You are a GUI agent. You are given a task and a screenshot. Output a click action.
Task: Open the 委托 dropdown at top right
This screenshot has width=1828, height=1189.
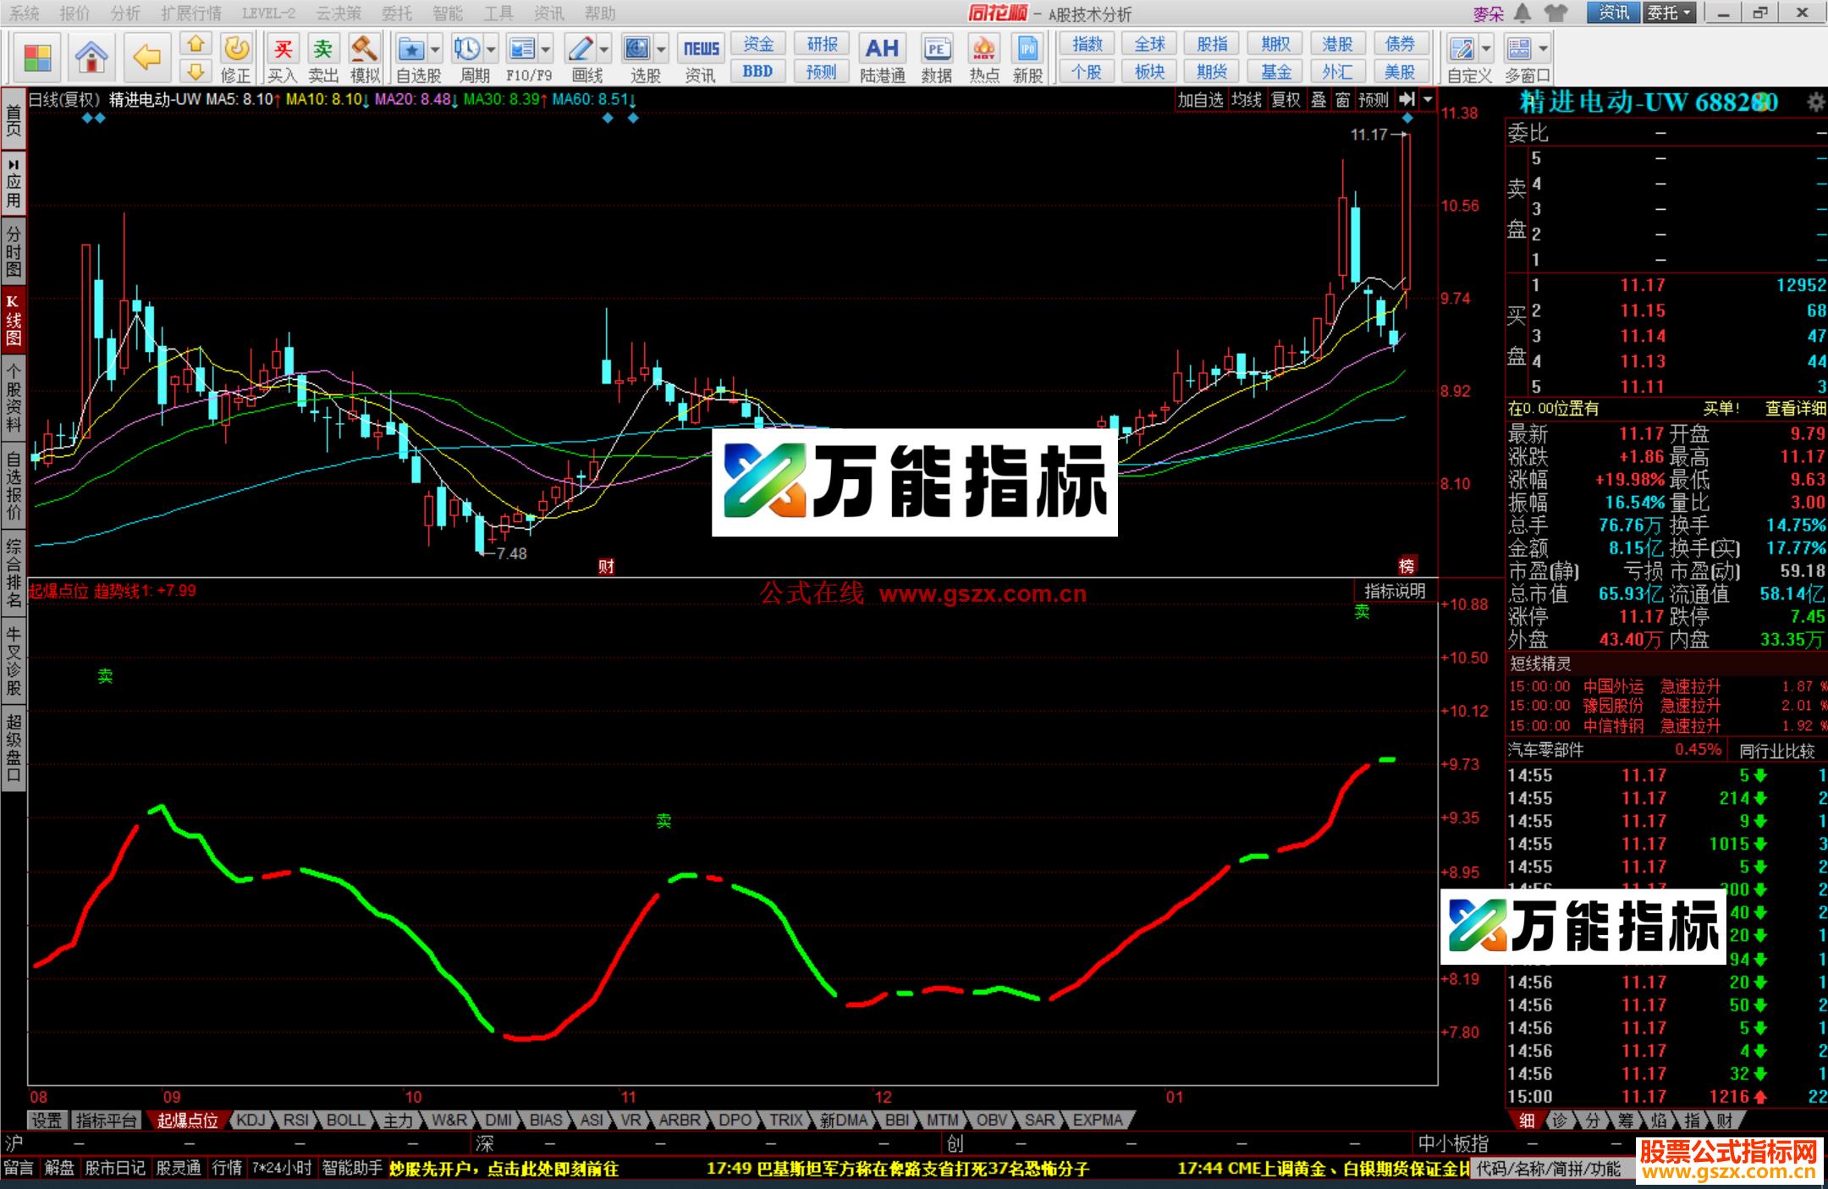[1669, 14]
